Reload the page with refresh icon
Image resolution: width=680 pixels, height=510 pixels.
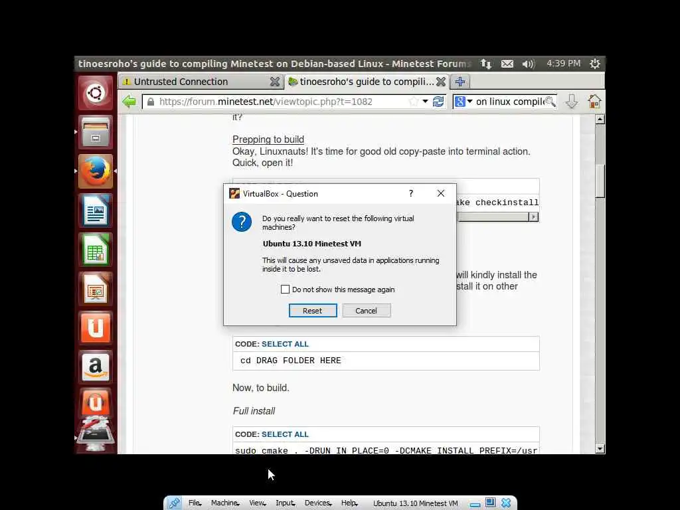click(x=438, y=102)
